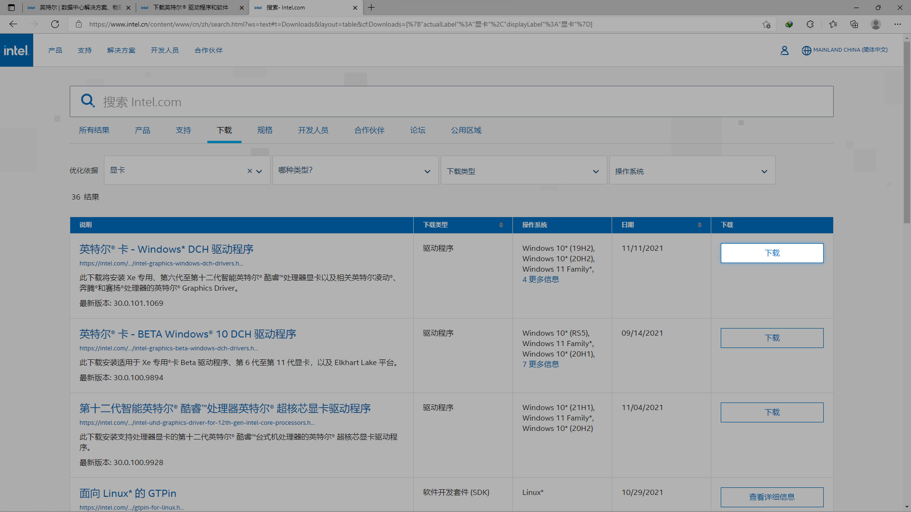Open the user account icon

(784, 50)
